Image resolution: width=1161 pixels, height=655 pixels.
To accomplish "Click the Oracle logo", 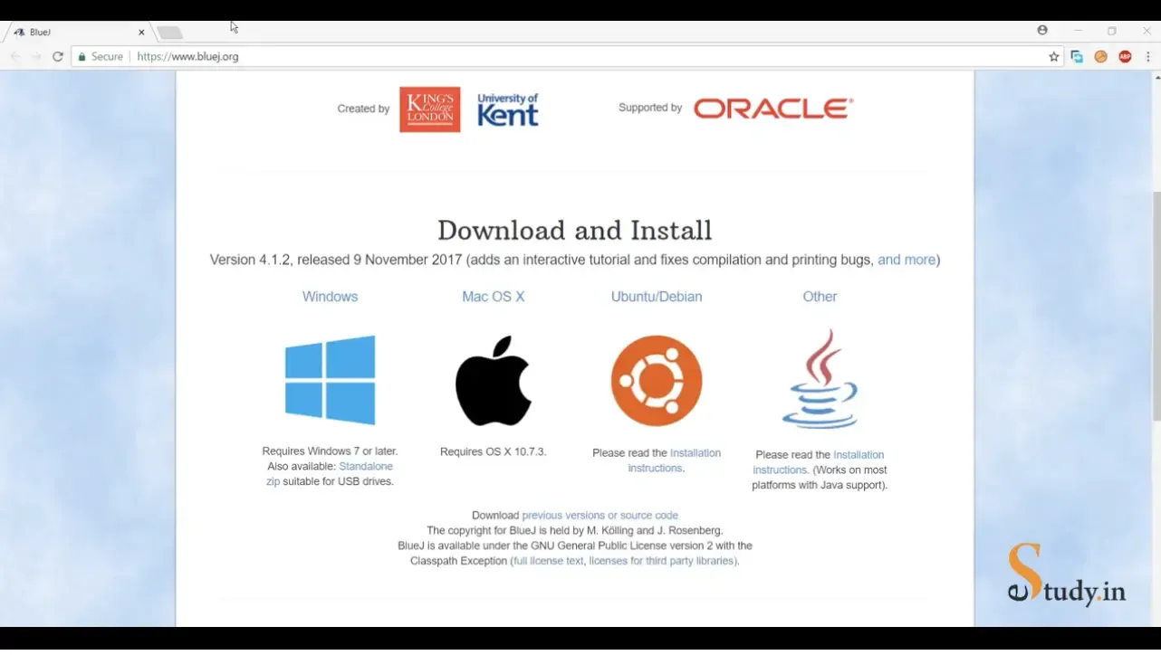I will (773, 109).
